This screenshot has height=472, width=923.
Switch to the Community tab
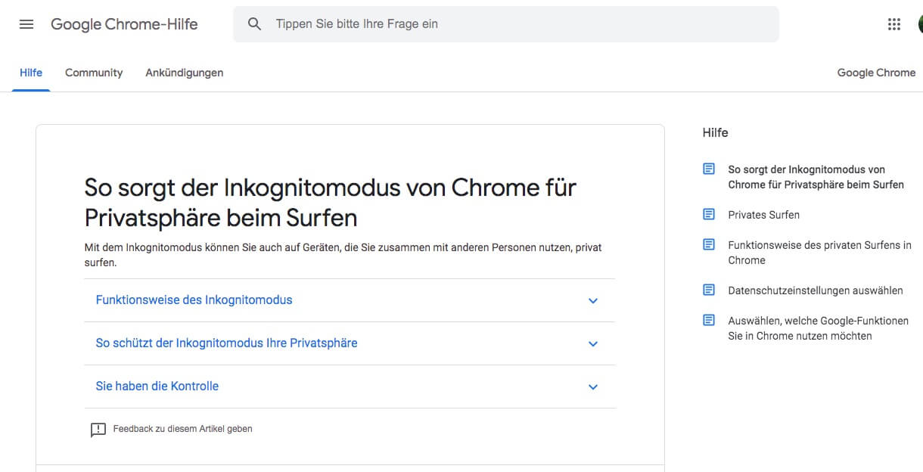94,73
